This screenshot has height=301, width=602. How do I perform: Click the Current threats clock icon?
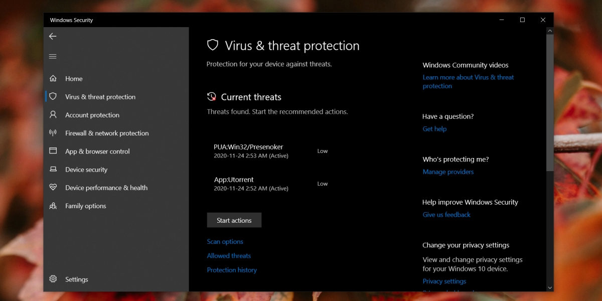[212, 97]
